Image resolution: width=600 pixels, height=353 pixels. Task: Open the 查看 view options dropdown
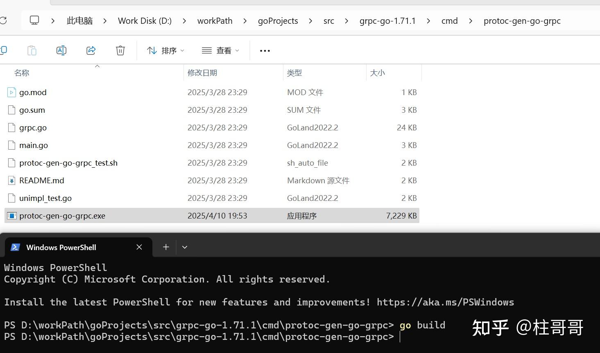(220, 50)
